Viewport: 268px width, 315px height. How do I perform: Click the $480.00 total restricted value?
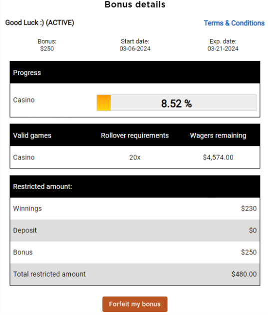click(x=244, y=274)
